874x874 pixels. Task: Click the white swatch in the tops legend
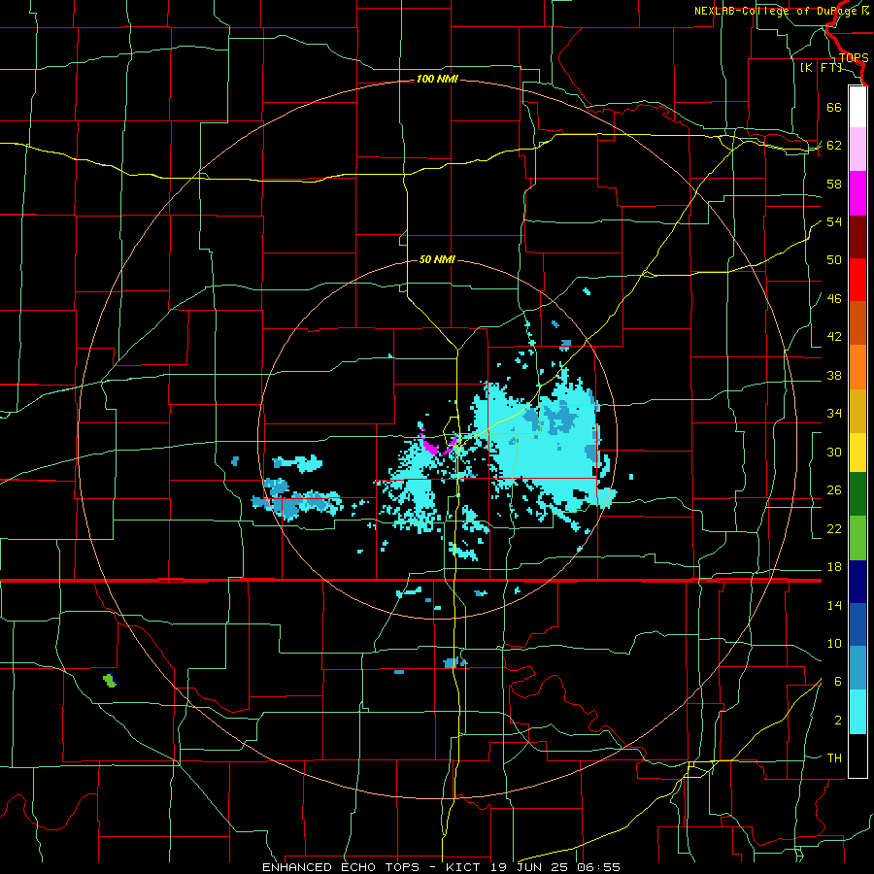[857, 107]
